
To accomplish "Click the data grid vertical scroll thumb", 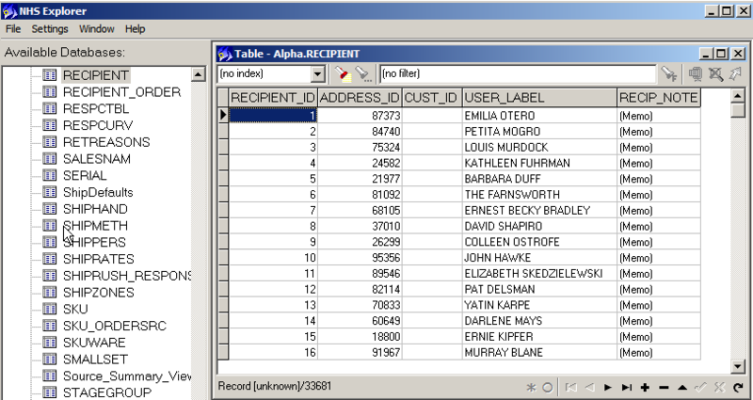I will tap(738, 110).
